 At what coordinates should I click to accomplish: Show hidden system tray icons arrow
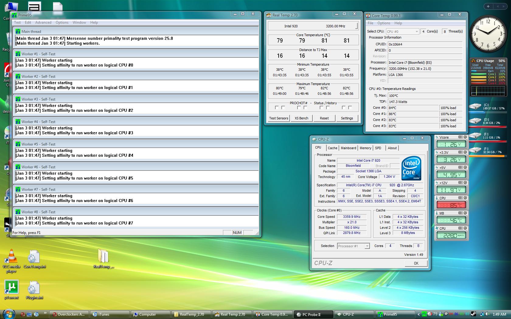pyautogui.click(x=419, y=314)
